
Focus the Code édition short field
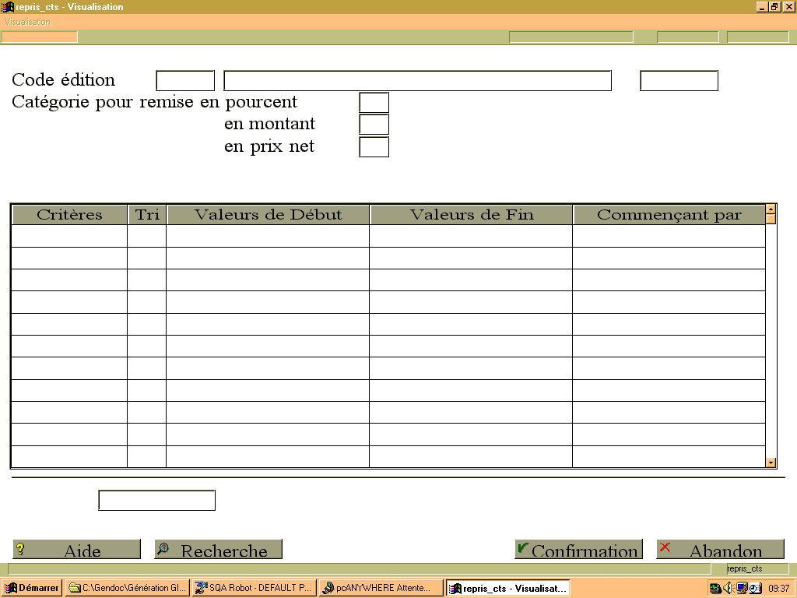[x=185, y=81]
